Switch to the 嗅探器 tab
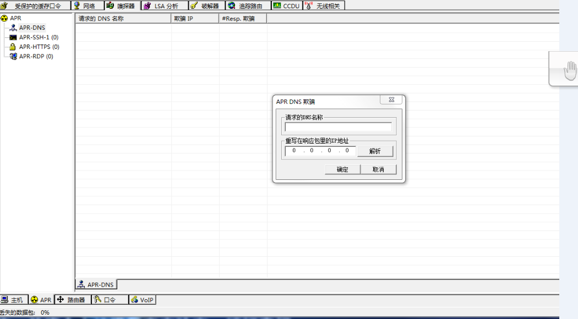The width and height of the screenshot is (578, 319). click(x=123, y=5)
